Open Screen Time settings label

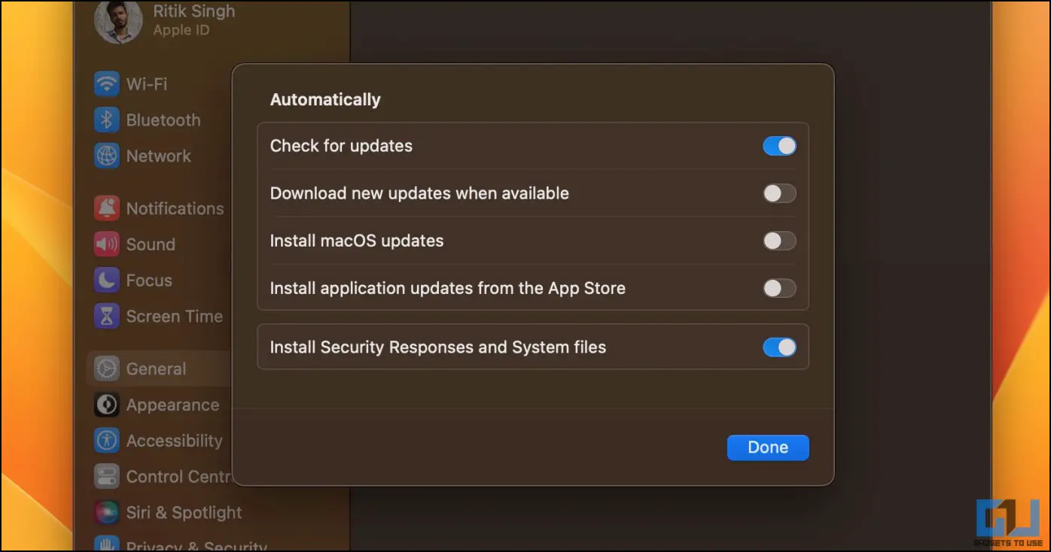point(175,317)
